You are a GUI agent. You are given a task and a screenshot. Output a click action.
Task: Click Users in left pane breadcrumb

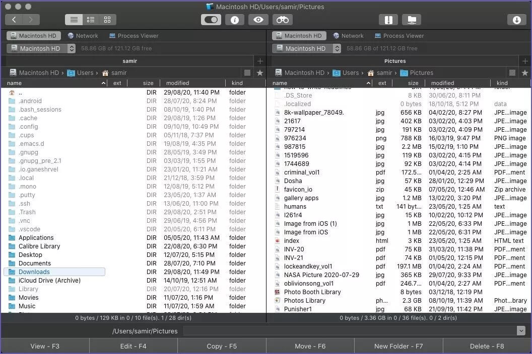(81, 72)
